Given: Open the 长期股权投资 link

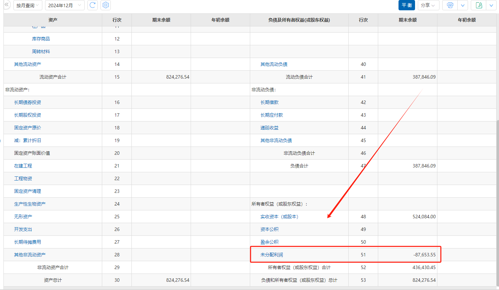Looking at the screenshot, I should (x=28, y=115).
